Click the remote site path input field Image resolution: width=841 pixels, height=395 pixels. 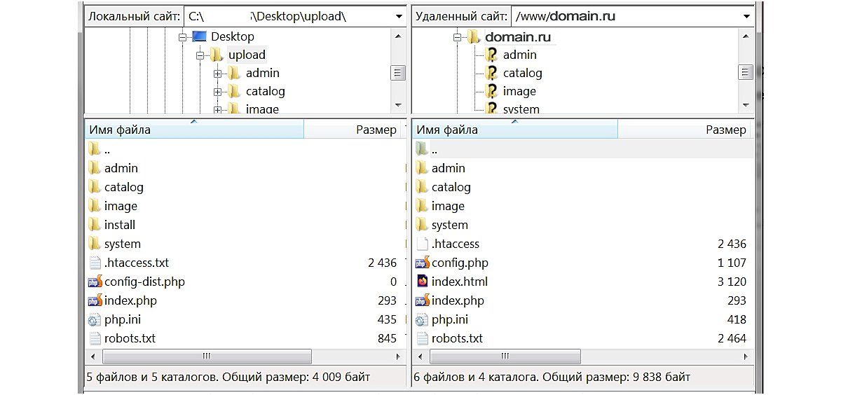pos(624,16)
